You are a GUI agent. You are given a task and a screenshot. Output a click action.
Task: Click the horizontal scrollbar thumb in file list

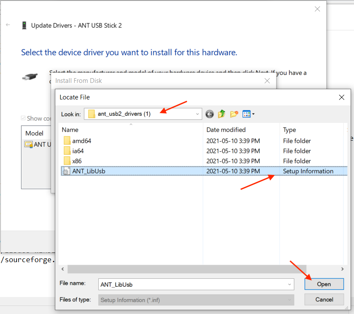pos(187,269)
